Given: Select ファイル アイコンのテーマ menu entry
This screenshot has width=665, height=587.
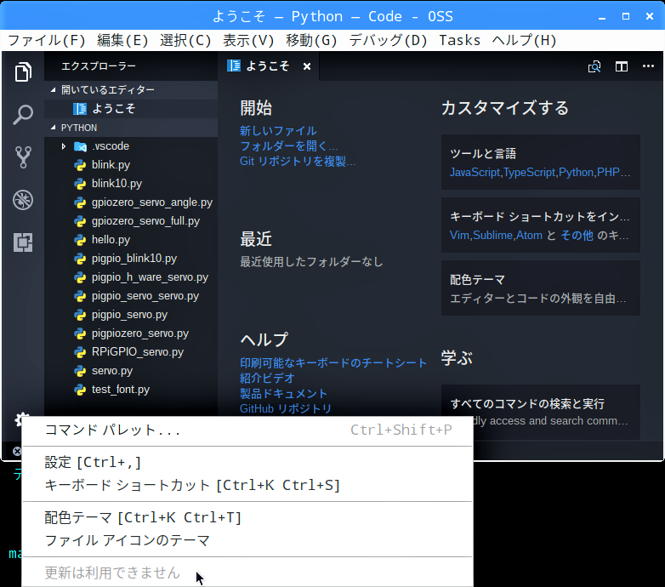Looking at the screenshot, I should tap(247, 540).
